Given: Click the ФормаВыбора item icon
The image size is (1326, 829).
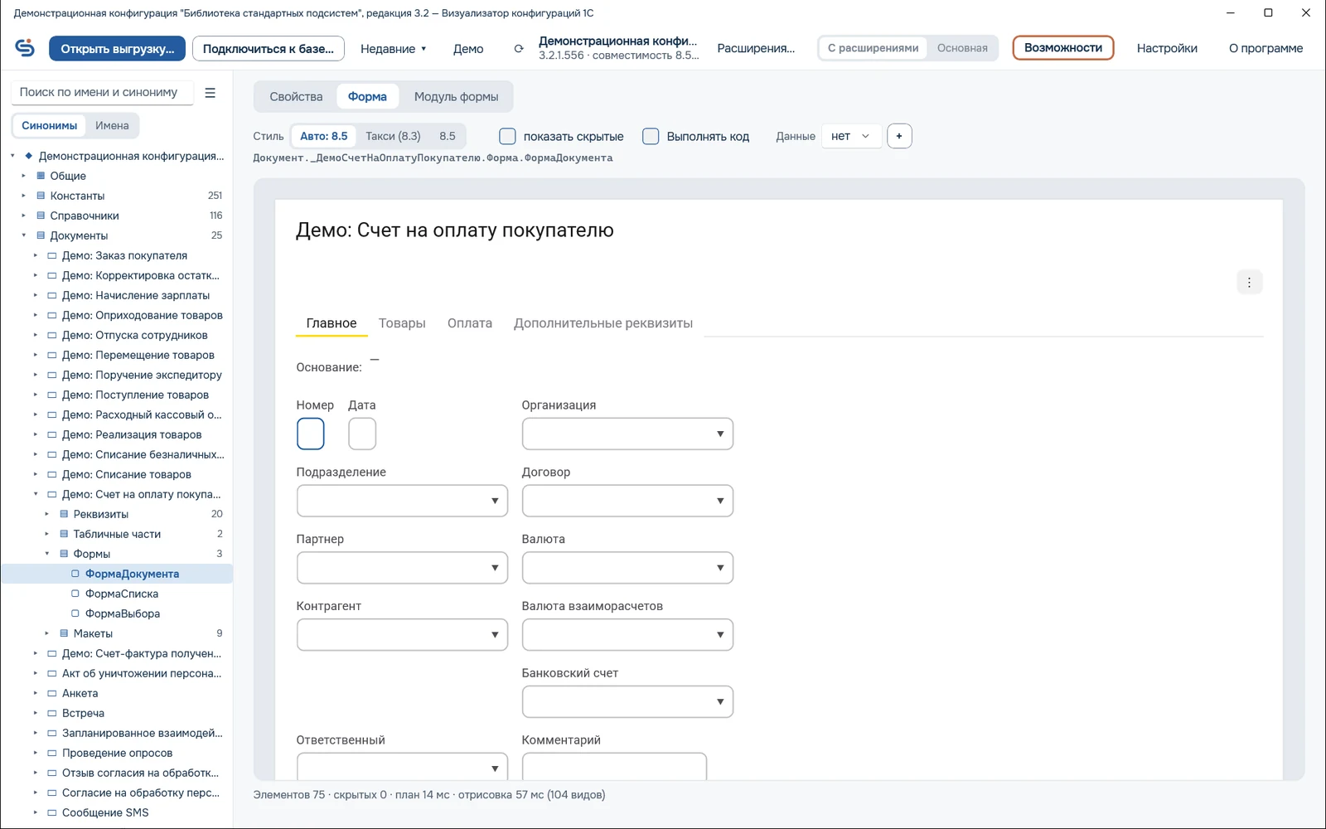Looking at the screenshot, I should pos(75,613).
